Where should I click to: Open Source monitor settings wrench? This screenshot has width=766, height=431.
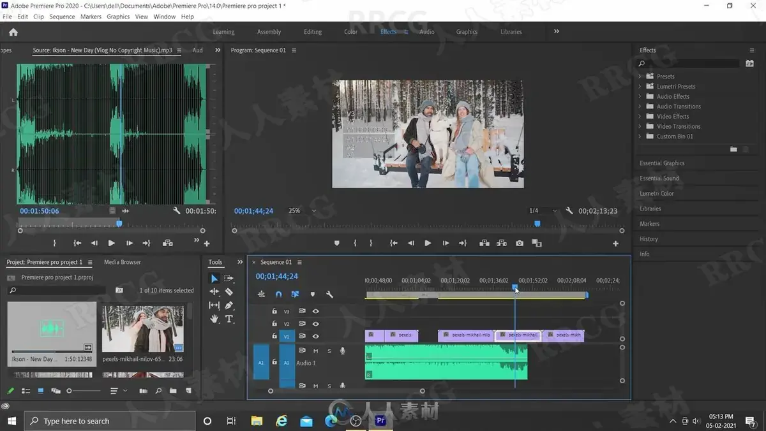tap(177, 210)
